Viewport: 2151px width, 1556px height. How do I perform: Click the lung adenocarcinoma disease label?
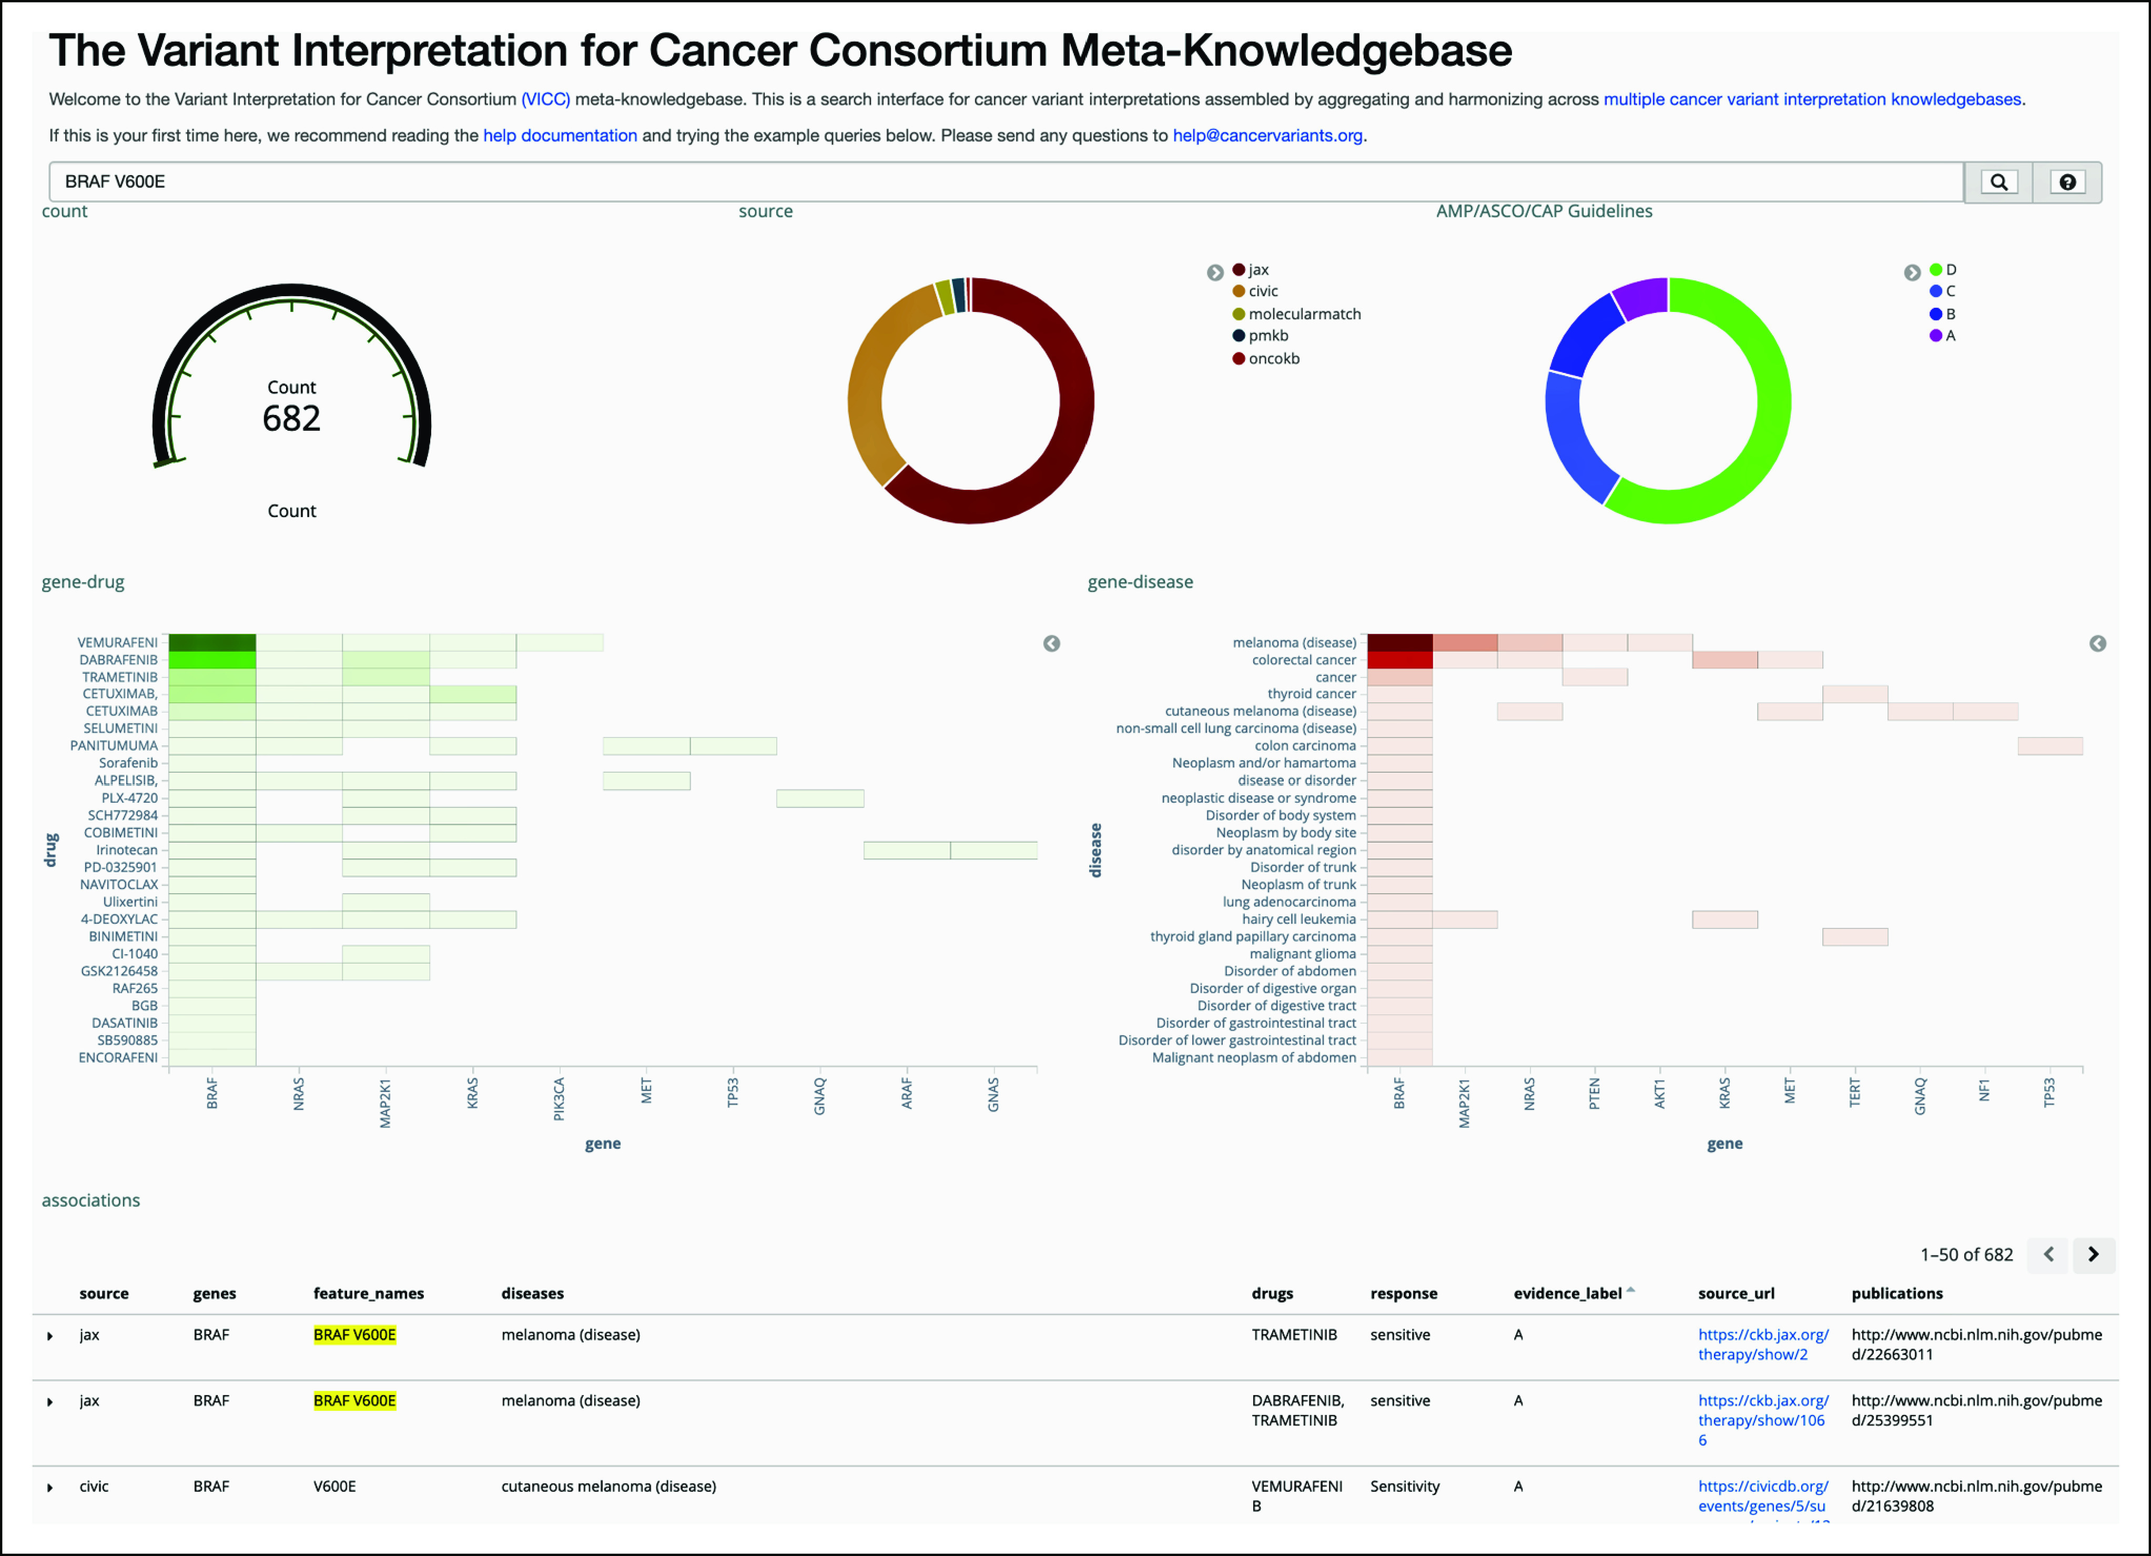(1290, 902)
